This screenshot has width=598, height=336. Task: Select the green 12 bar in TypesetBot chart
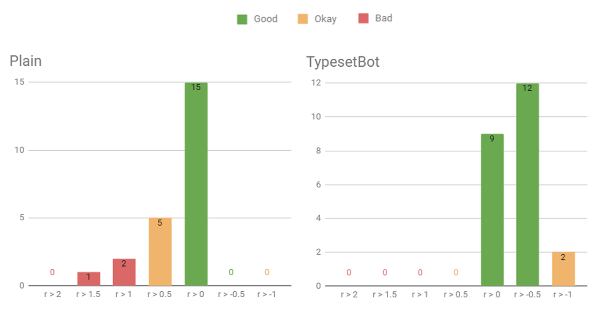pos(527,184)
